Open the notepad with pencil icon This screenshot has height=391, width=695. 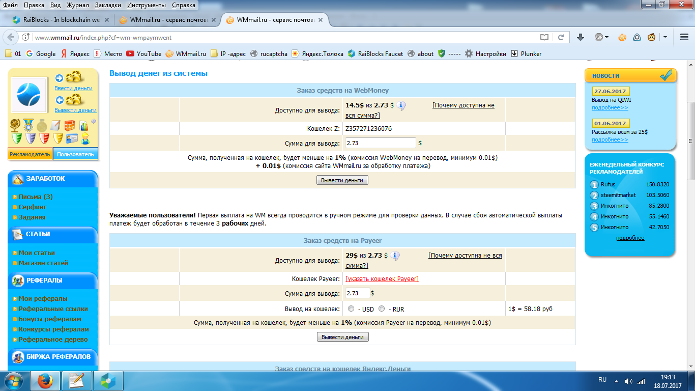coord(55,125)
